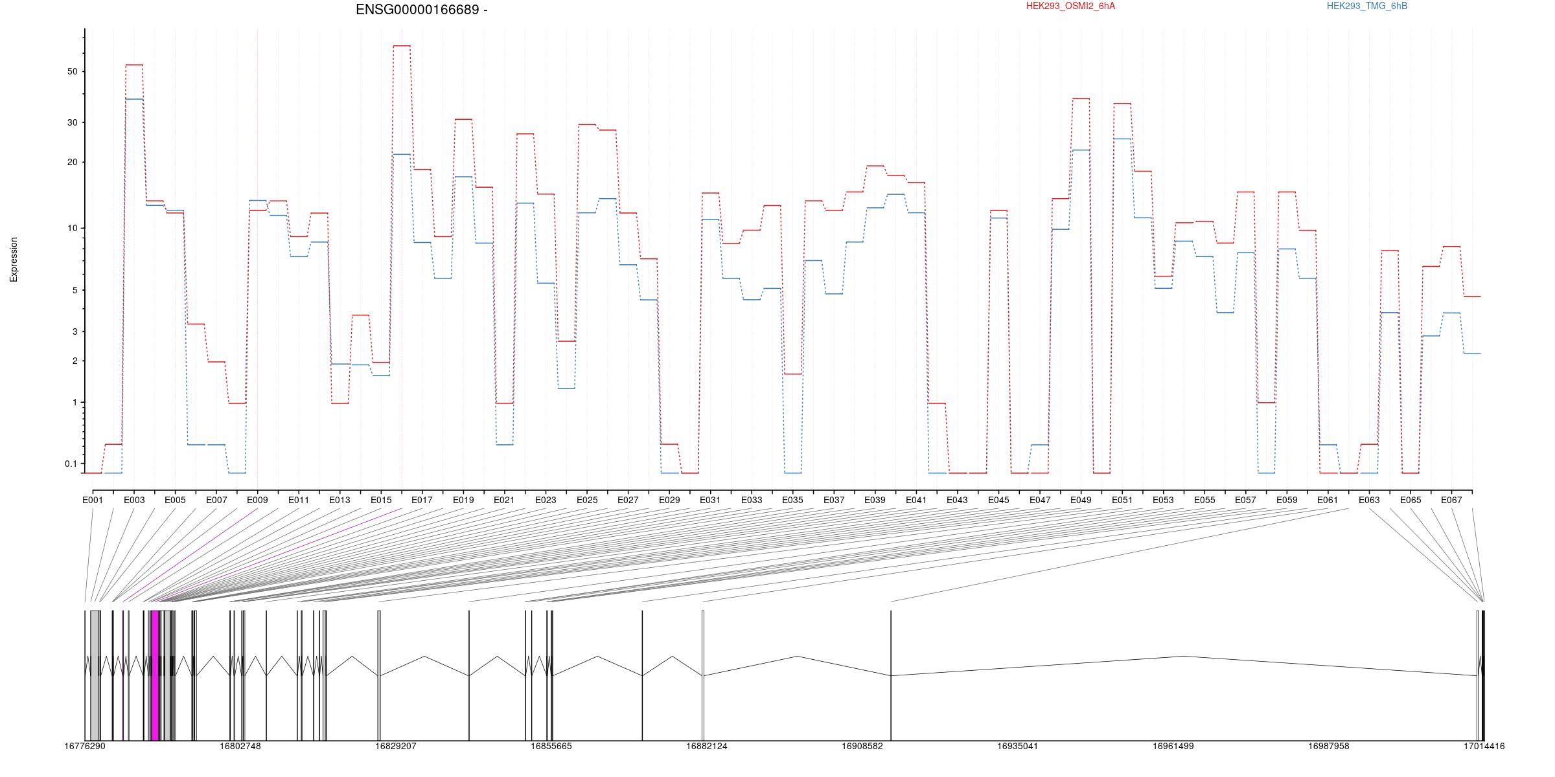Click exon label E035
The height and width of the screenshot is (777, 1555).
click(792, 500)
